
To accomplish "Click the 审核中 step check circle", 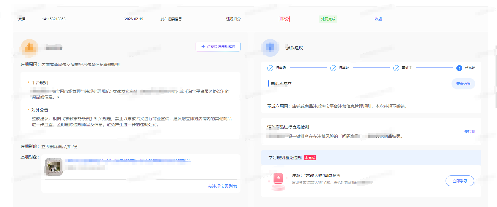I will 396,68.
